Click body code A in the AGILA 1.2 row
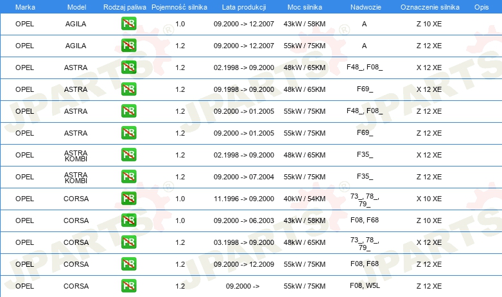The width and height of the screenshot is (502, 297). coord(365,46)
